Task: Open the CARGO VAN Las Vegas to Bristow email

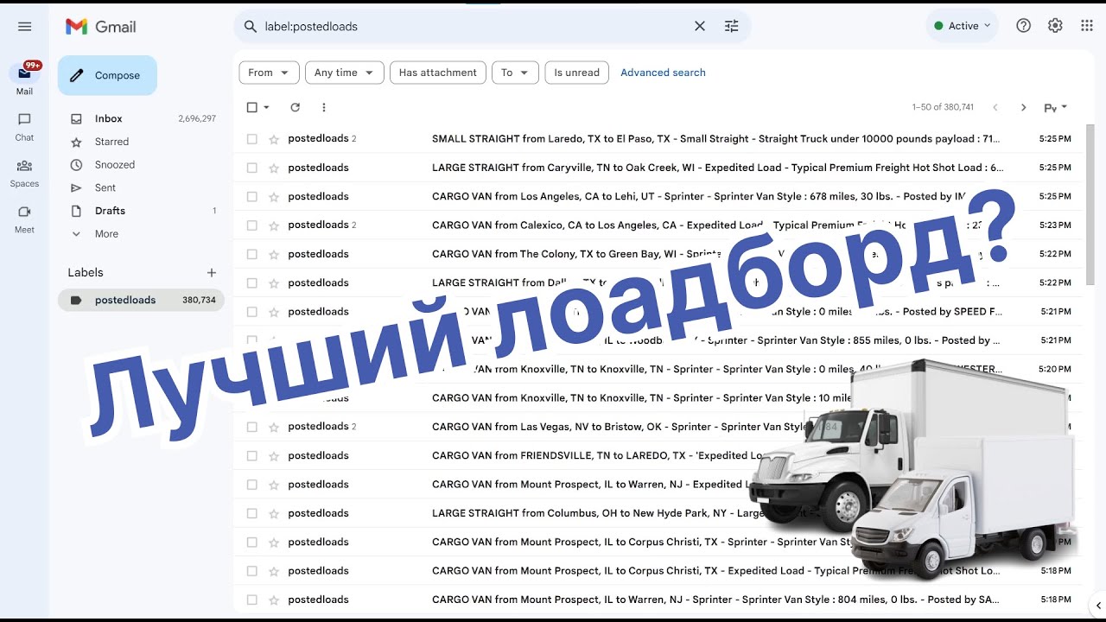Action: (658, 427)
